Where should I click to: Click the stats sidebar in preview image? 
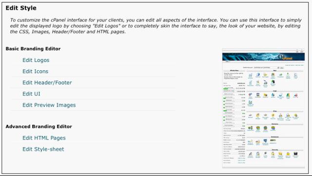click(234, 117)
